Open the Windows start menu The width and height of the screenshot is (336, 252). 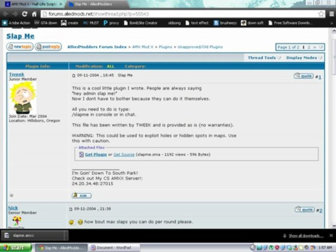click(16, 247)
